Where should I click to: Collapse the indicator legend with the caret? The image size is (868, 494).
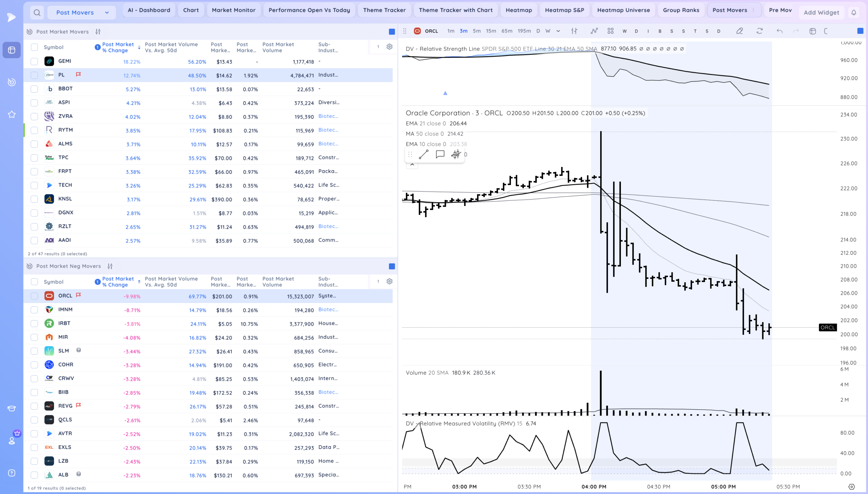pyautogui.click(x=412, y=165)
